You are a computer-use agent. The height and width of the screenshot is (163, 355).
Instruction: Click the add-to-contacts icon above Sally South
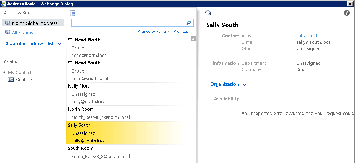click(x=208, y=13)
